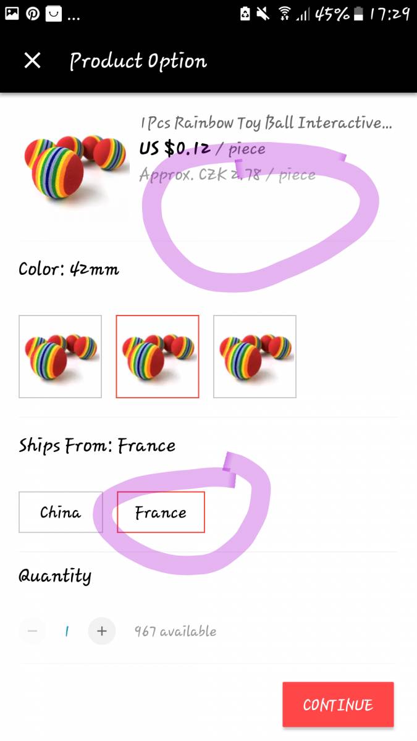Select France as shipping origin
The height and width of the screenshot is (741, 417).
161,512
